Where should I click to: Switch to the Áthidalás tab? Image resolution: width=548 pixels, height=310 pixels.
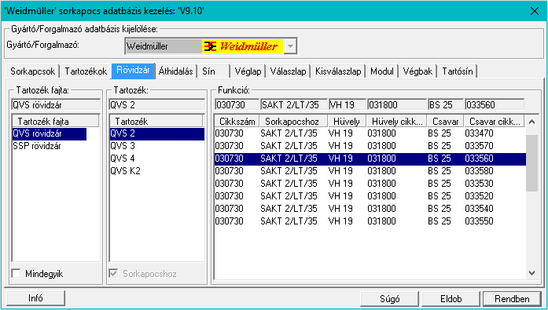(176, 71)
